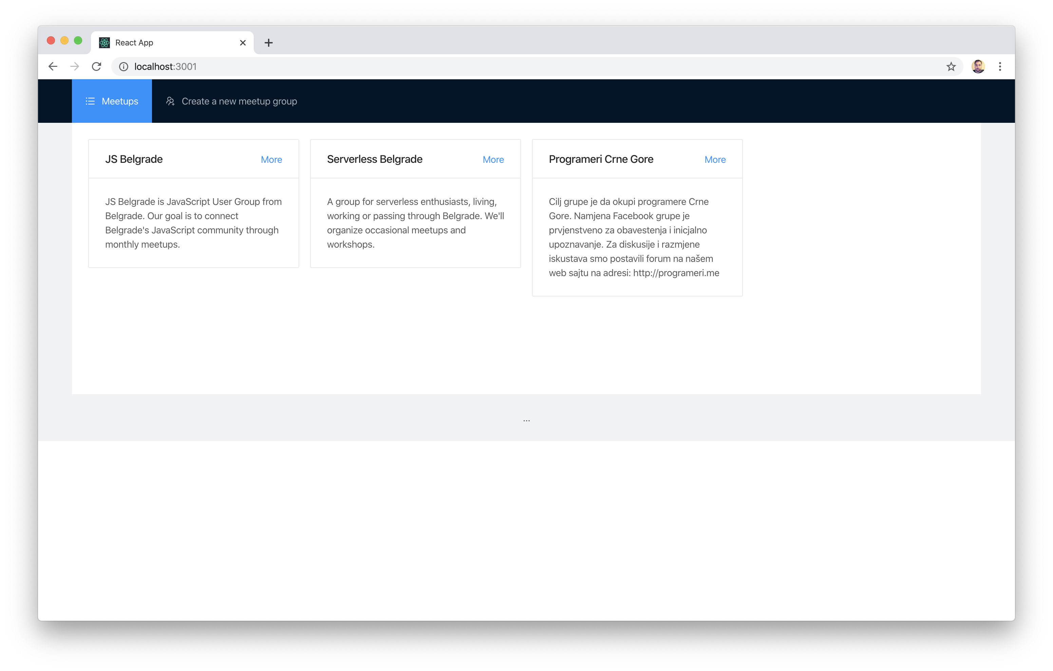The height and width of the screenshot is (671, 1053).
Task: Open More for Serverless Belgrade
Action: click(493, 160)
